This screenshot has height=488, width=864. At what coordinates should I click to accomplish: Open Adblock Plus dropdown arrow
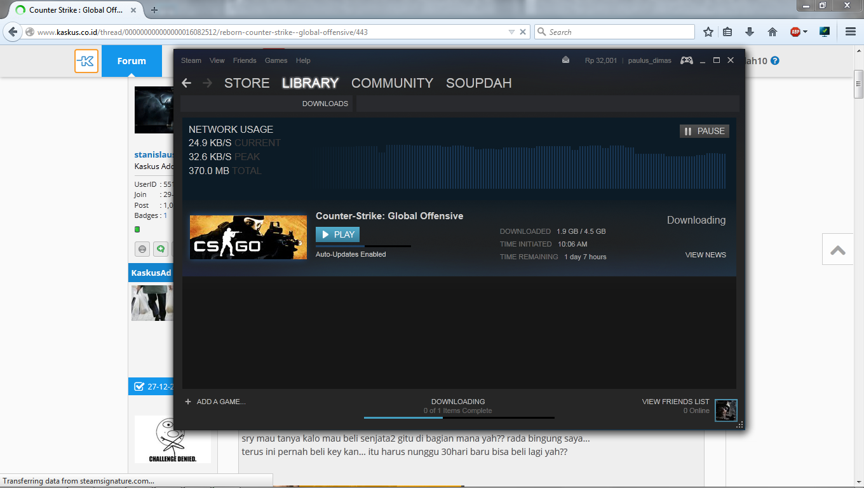click(x=805, y=32)
